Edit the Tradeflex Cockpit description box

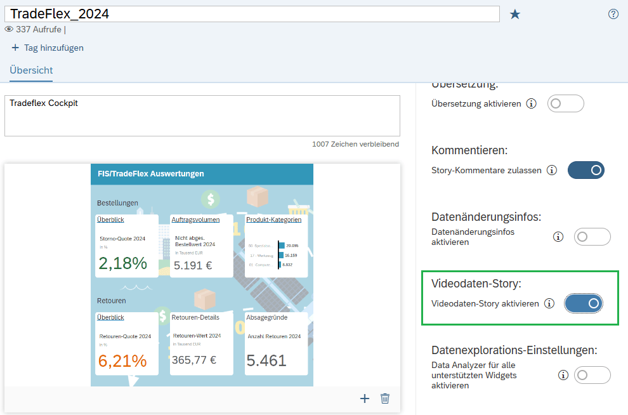click(x=202, y=115)
